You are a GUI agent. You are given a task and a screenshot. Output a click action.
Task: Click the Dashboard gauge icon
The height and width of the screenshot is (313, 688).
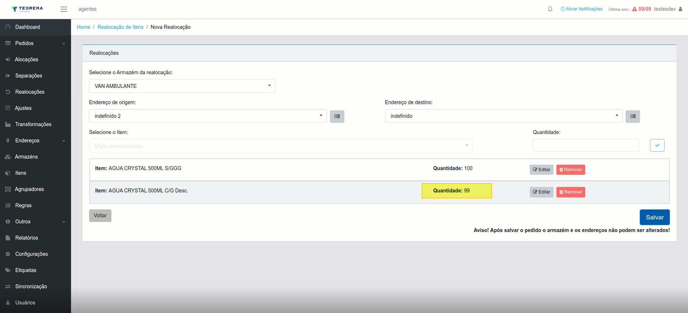point(8,27)
